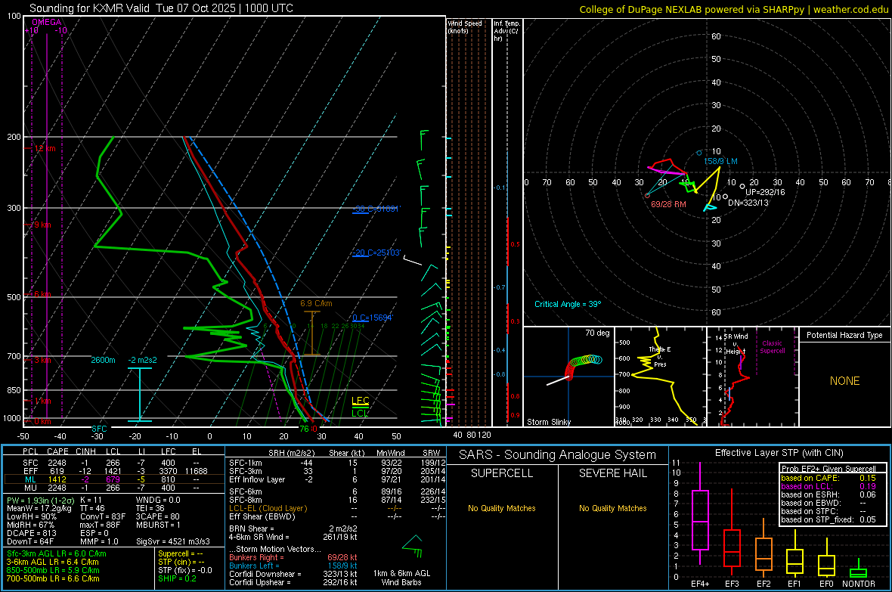
Task: Click the '-30 C=31091'' height label
Action: pyautogui.click(x=376, y=209)
